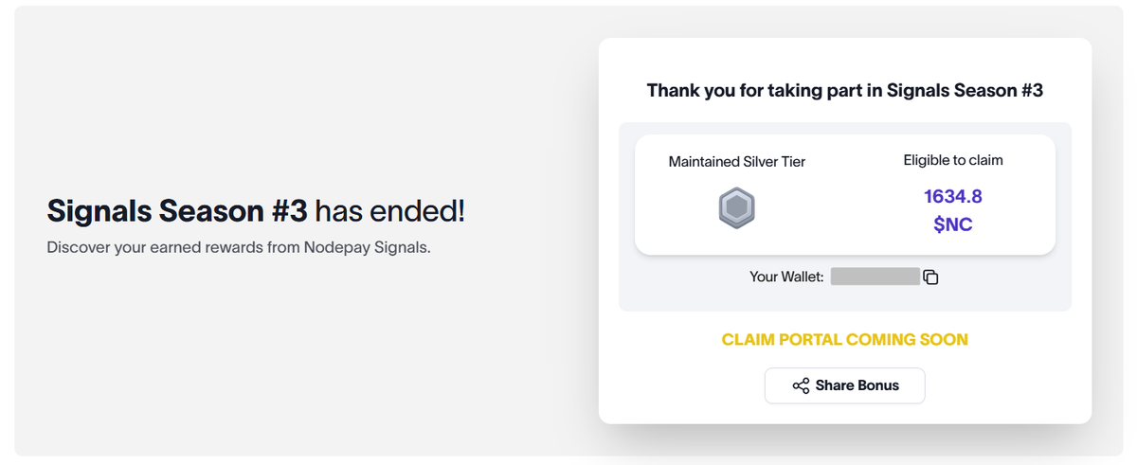The image size is (1137, 465).
Task: Select the greyed-out wallet address field
Action: click(875, 277)
